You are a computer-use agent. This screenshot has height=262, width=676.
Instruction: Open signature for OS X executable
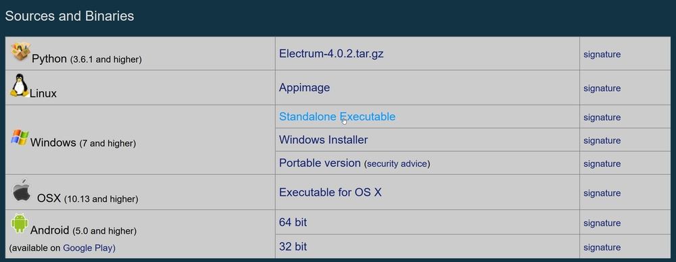[x=602, y=194]
